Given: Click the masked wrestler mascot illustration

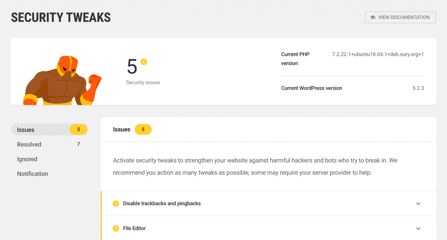Looking at the screenshot, I should click(62, 81).
